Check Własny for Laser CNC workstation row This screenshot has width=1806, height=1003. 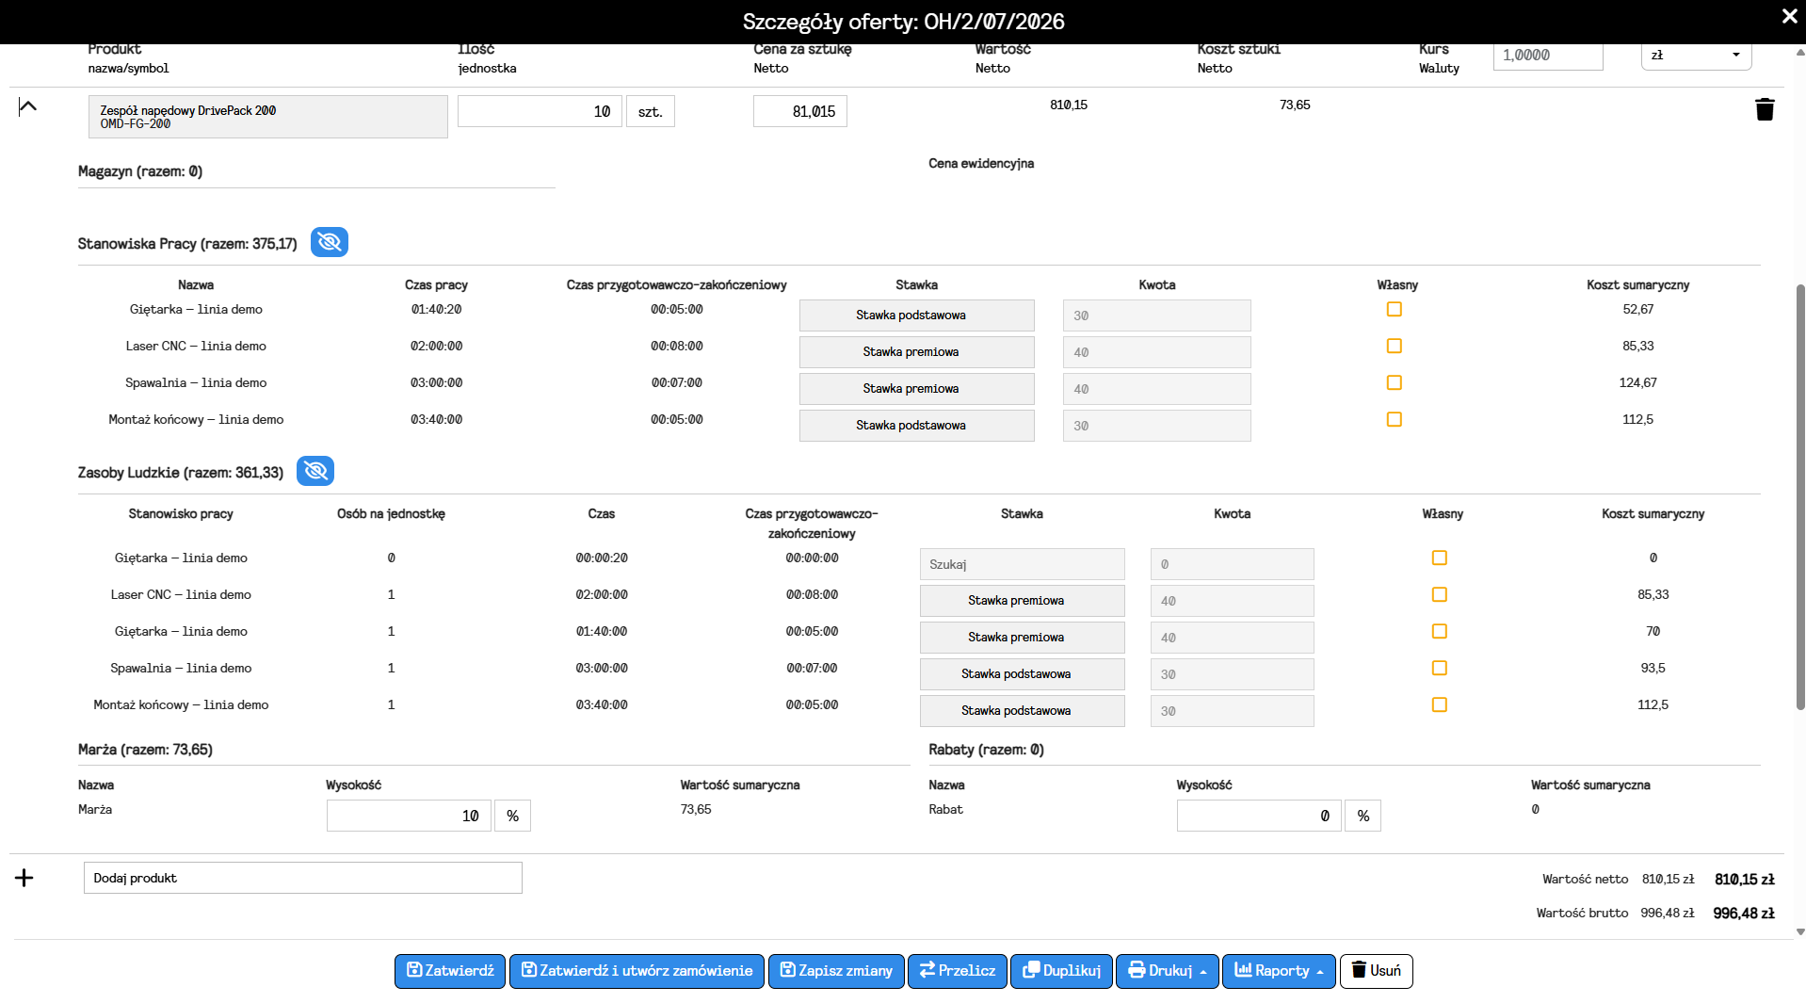pos(1395,346)
